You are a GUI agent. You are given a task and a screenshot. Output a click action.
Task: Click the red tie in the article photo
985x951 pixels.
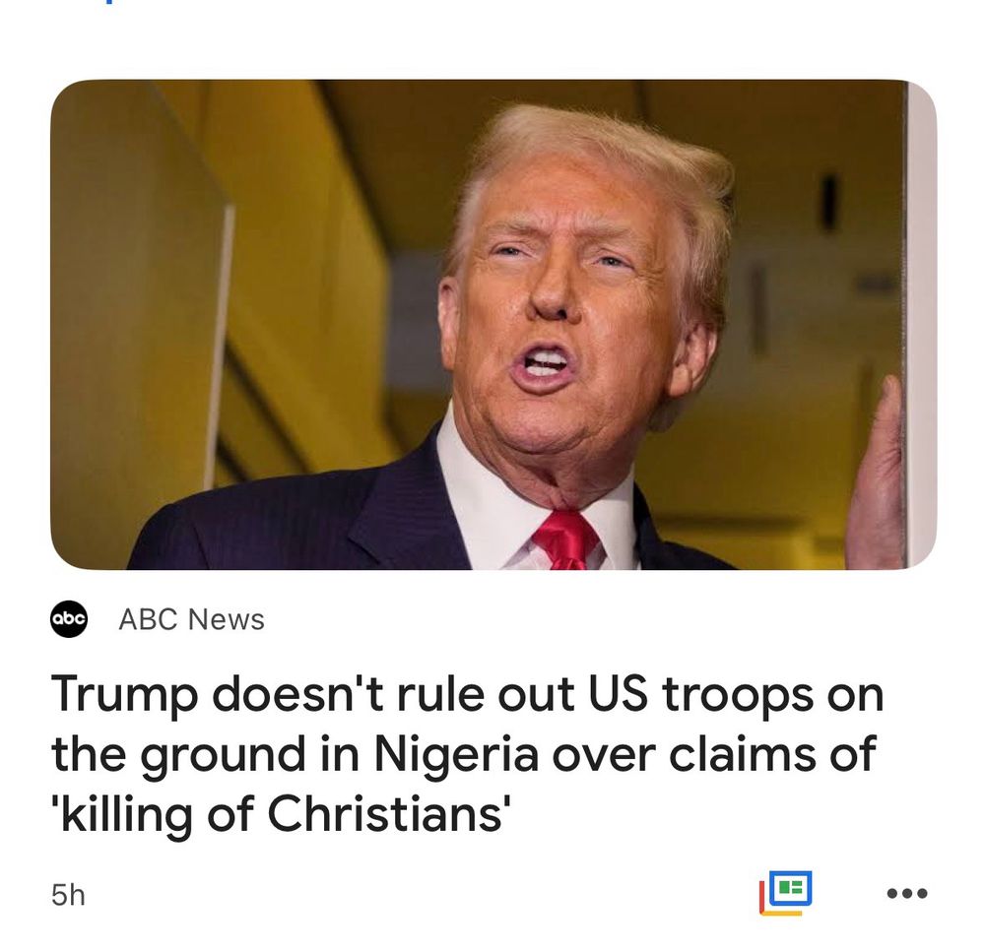click(x=566, y=539)
